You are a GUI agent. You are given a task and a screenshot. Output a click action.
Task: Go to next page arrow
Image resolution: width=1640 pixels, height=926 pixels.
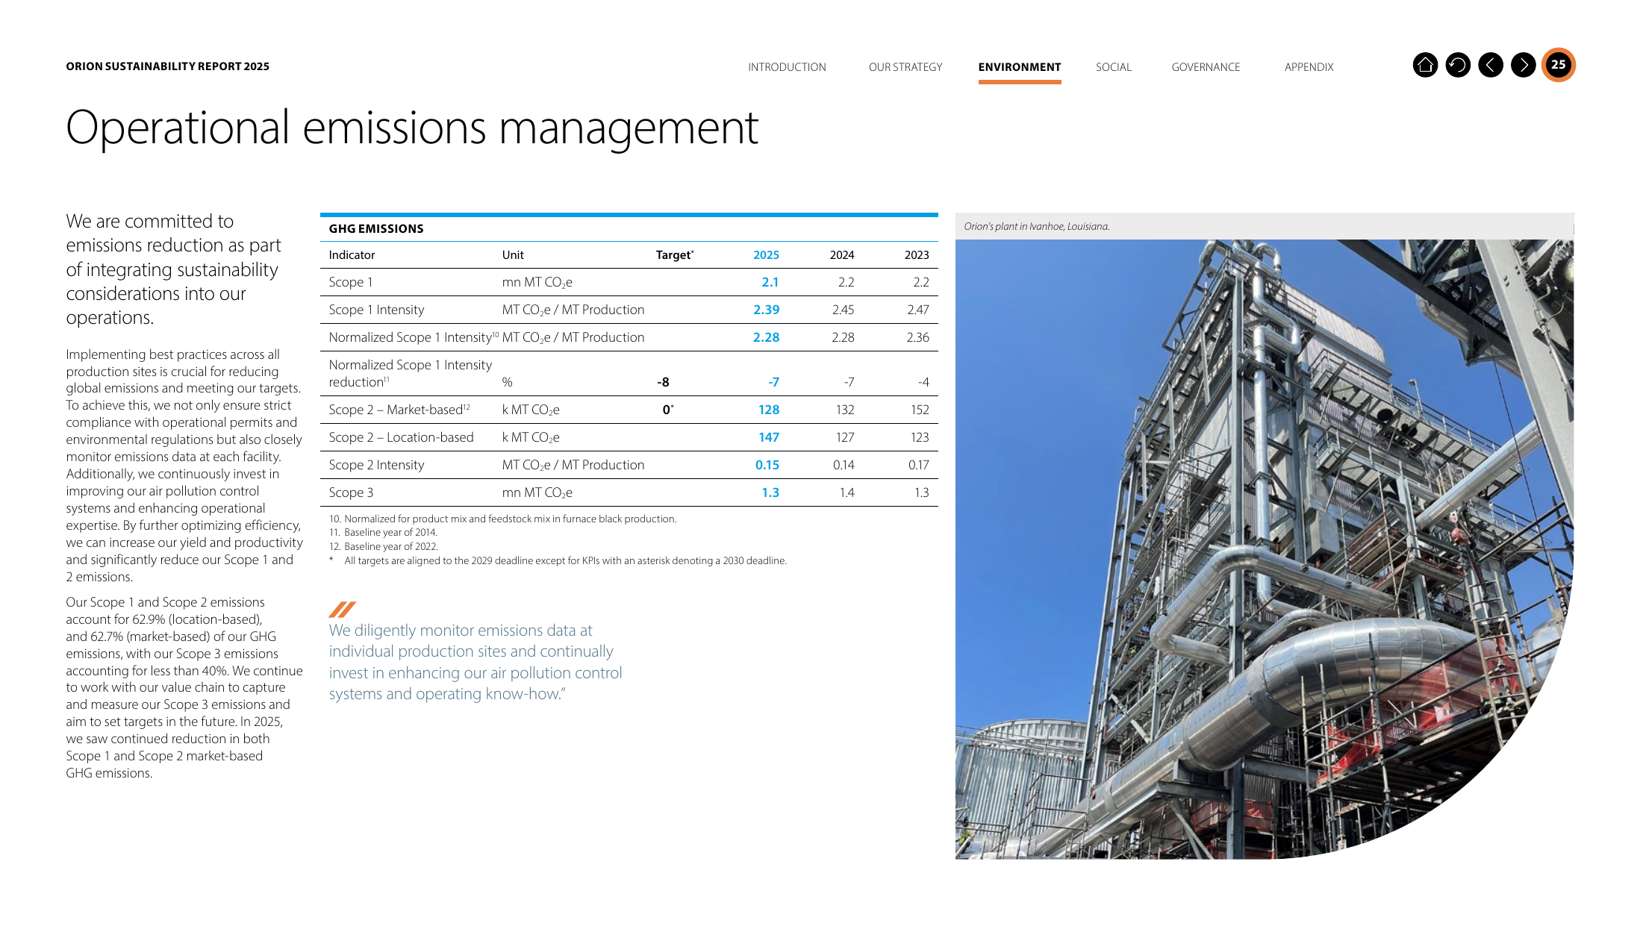(1524, 65)
